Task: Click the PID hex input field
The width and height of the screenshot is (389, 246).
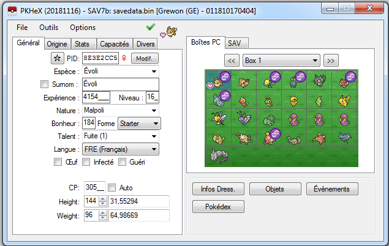Action: click(x=100, y=58)
